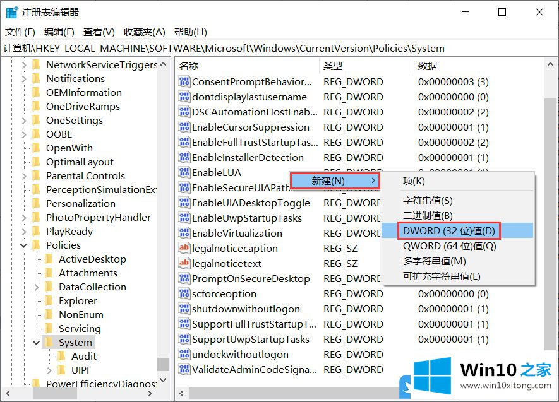The height and width of the screenshot is (402, 559).
Task: Click the dontdisplaylastusername value icon
Action: [x=184, y=97]
